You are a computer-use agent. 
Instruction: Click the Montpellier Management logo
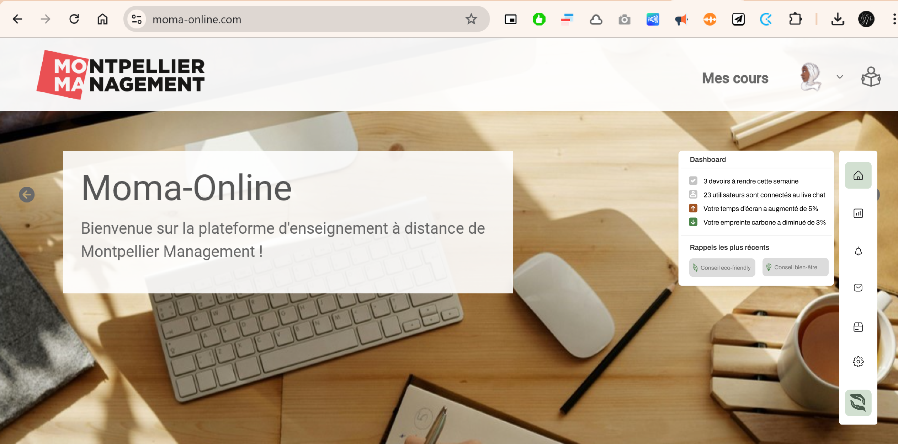point(121,75)
